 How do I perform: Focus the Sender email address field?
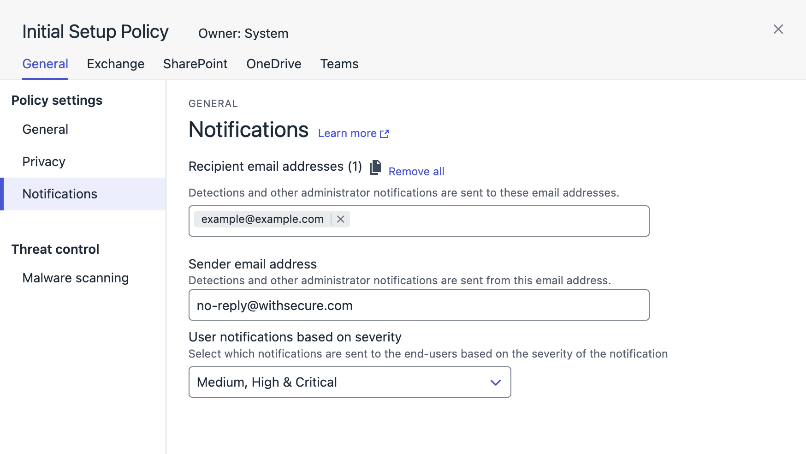(x=419, y=305)
